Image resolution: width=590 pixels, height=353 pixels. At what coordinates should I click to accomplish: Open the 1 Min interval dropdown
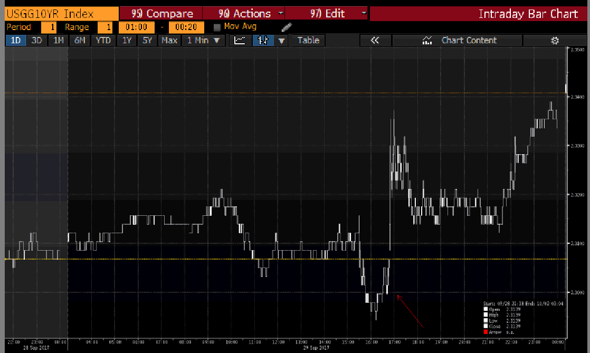click(x=203, y=40)
